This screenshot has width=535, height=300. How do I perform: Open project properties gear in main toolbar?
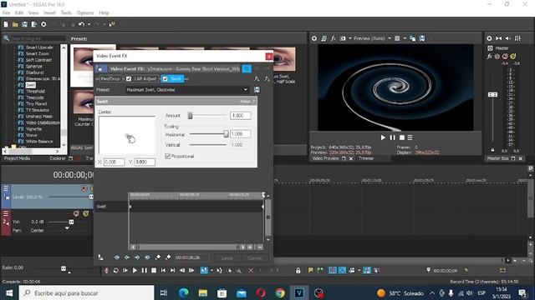[43, 24]
